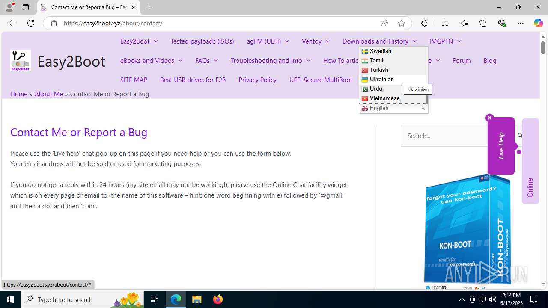Open the SITE MAP link
Viewport: 548px width, 308px height.
pyautogui.click(x=134, y=80)
